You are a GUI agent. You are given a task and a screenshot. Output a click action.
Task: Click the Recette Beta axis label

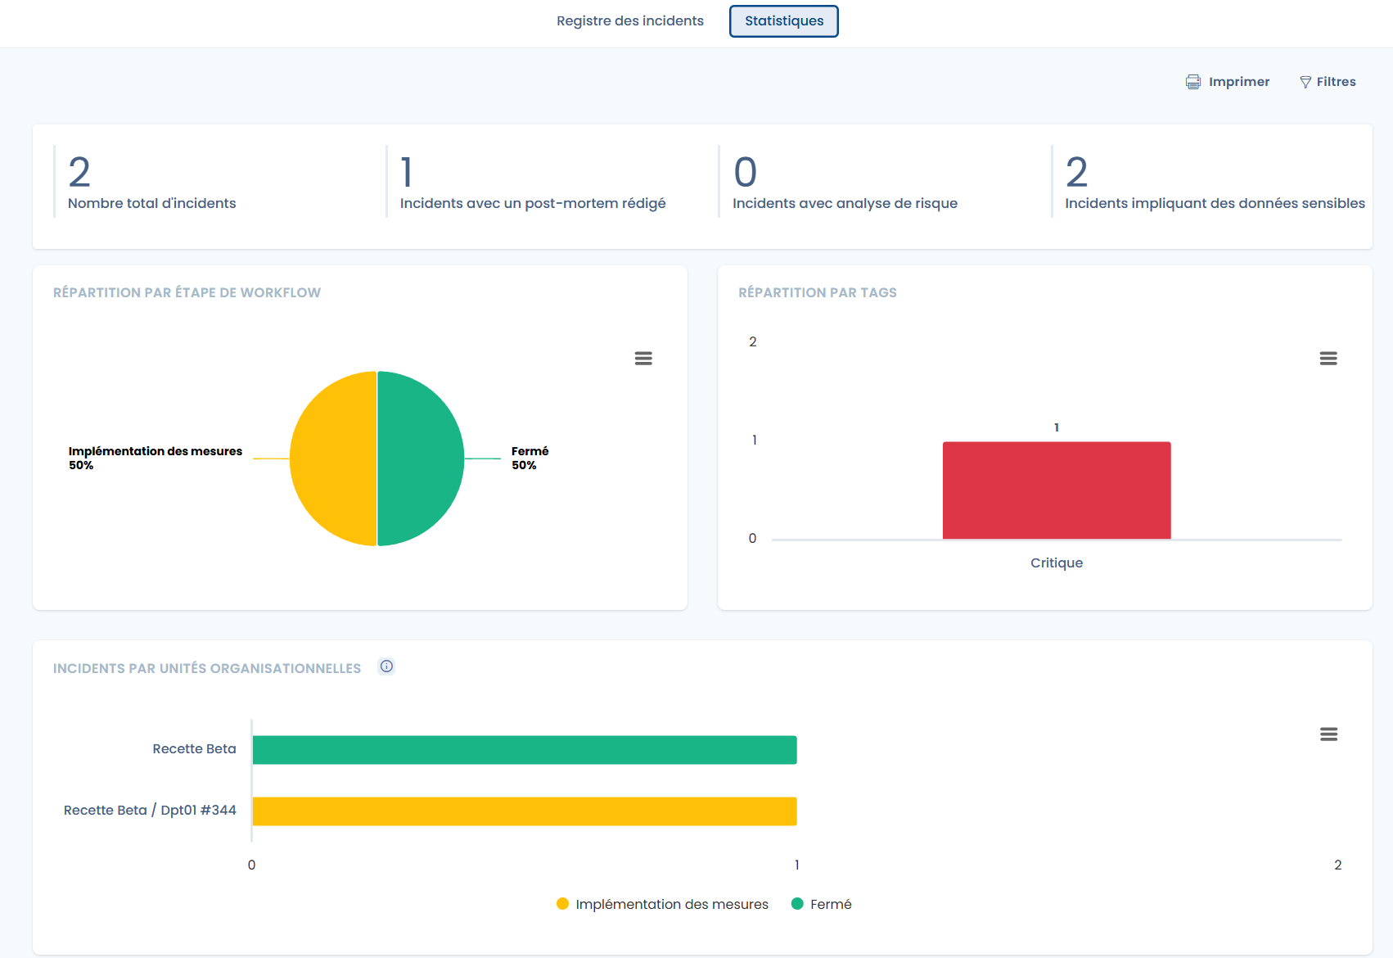[194, 748]
